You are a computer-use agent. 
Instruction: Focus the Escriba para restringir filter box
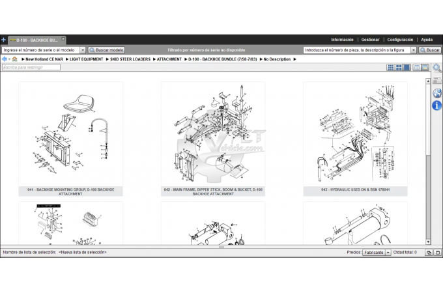click(x=31, y=67)
